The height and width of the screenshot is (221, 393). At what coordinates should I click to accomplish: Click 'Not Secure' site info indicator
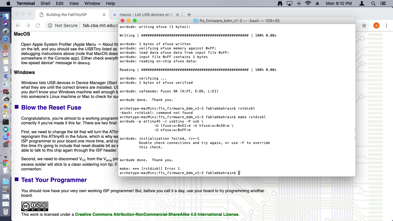(x=63, y=25)
